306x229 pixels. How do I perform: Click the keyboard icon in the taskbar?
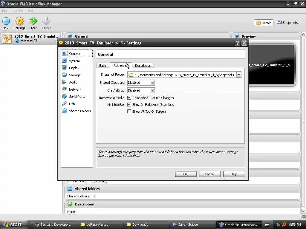[x=267, y=225]
